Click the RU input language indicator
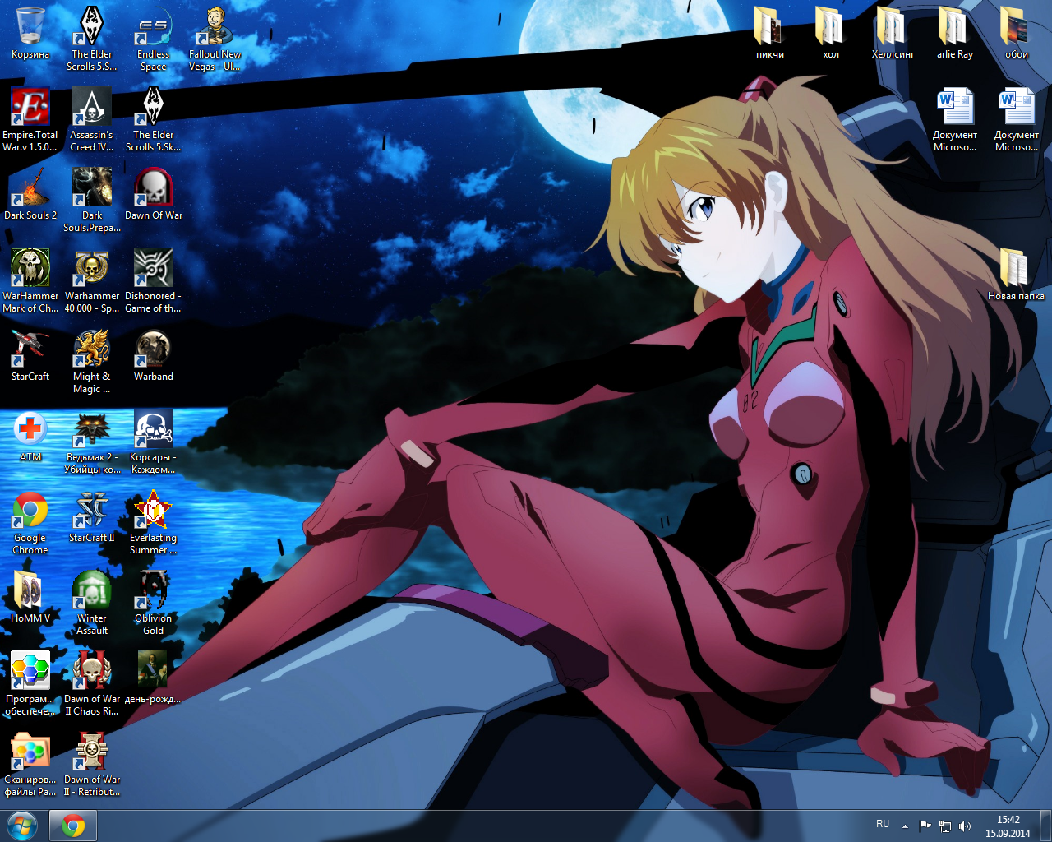Image resolution: width=1052 pixels, height=842 pixels. point(883,824)
